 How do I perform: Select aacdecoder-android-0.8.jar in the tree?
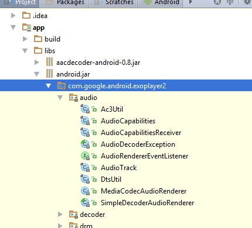[98, 63]
